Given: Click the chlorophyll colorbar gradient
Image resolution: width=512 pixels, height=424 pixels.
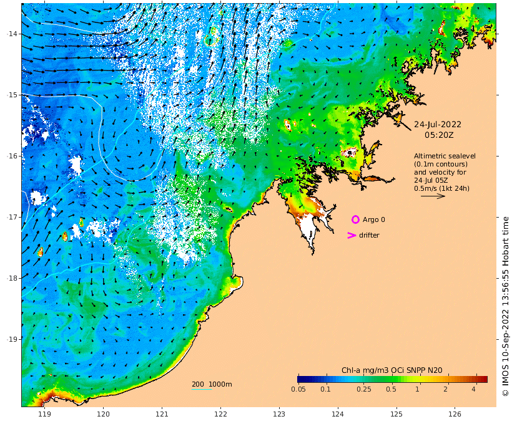Looking at the screenshot, I should pyautogui.click(x=392, y=379).
